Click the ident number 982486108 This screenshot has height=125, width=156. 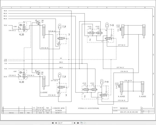124,108
